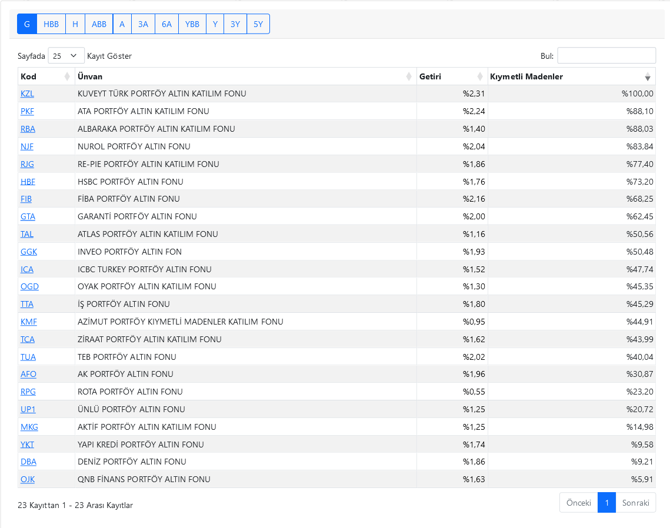The image size is (670, 528).
Task: Click the %50,56 Kıymetli Madenler value
Action: 639,234
